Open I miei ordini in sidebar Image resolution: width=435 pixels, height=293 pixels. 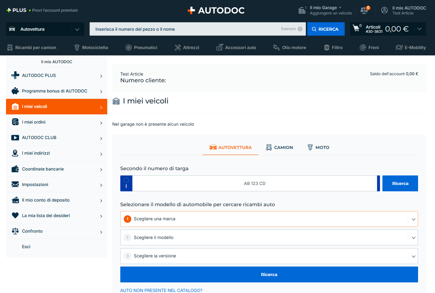coord(56,122)
